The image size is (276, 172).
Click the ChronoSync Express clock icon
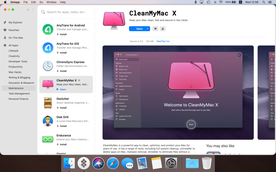tap(48, 66)
